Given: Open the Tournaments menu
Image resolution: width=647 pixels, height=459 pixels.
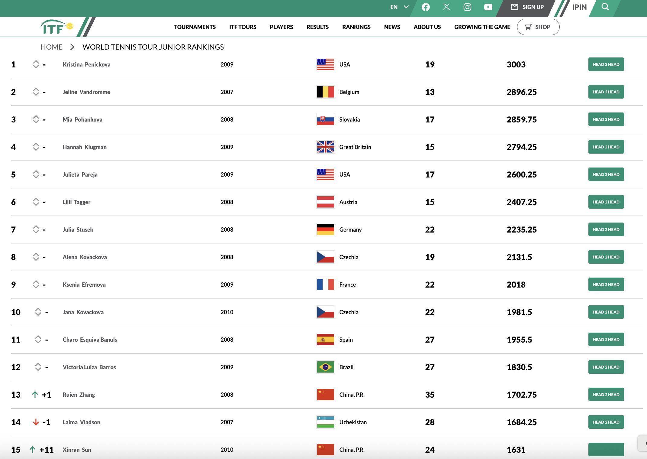Looking at the screenshot, I should 195,27.
